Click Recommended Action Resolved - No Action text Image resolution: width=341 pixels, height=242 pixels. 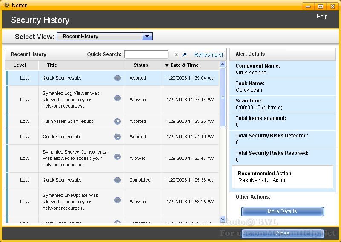pyautogui.click(x=263, y=180)
